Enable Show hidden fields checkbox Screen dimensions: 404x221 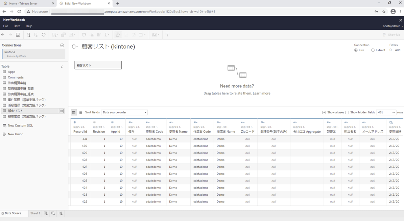(347, 112)
